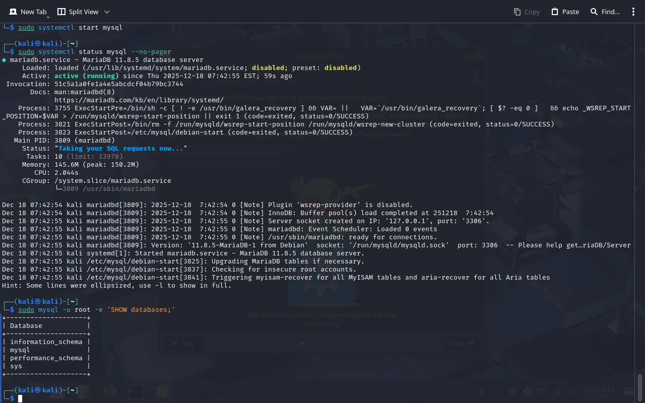The image size is (645, 403).
Task: Click the terminal vertical scrollbar handle
Action: pyautogui.click(x=640, y=387)
